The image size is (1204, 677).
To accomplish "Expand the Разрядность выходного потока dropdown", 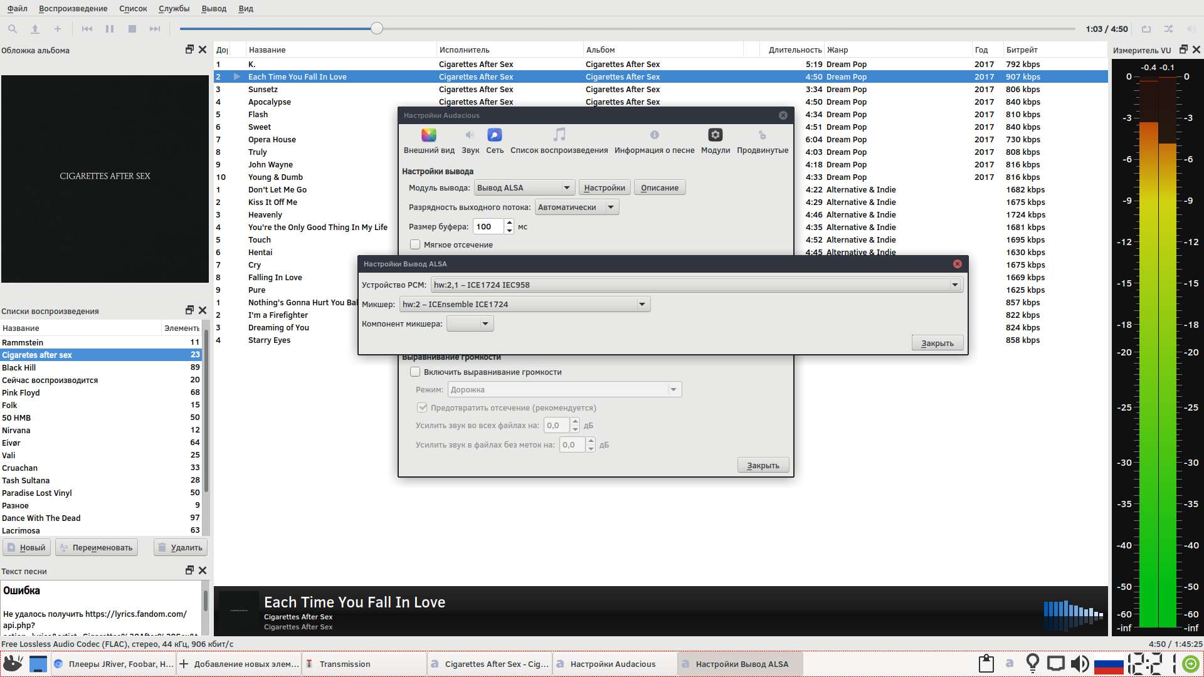I will coord(577,207).
